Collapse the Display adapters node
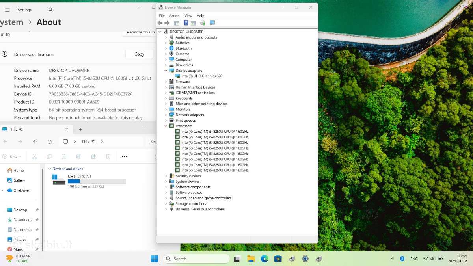 (x=166, y=71)
